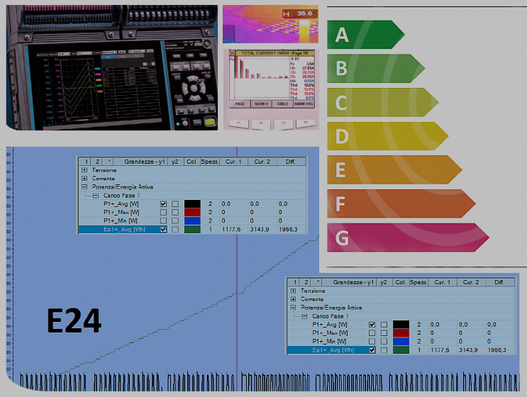Open green swatch of Ea1+_Avg, lower-right panel

(x=401, y=350)
